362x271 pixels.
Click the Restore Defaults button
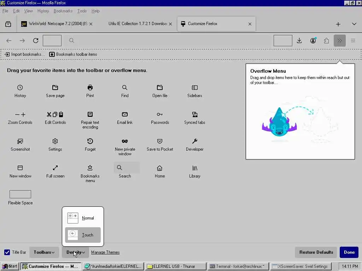pyautogui.click(x=316, y=252)
